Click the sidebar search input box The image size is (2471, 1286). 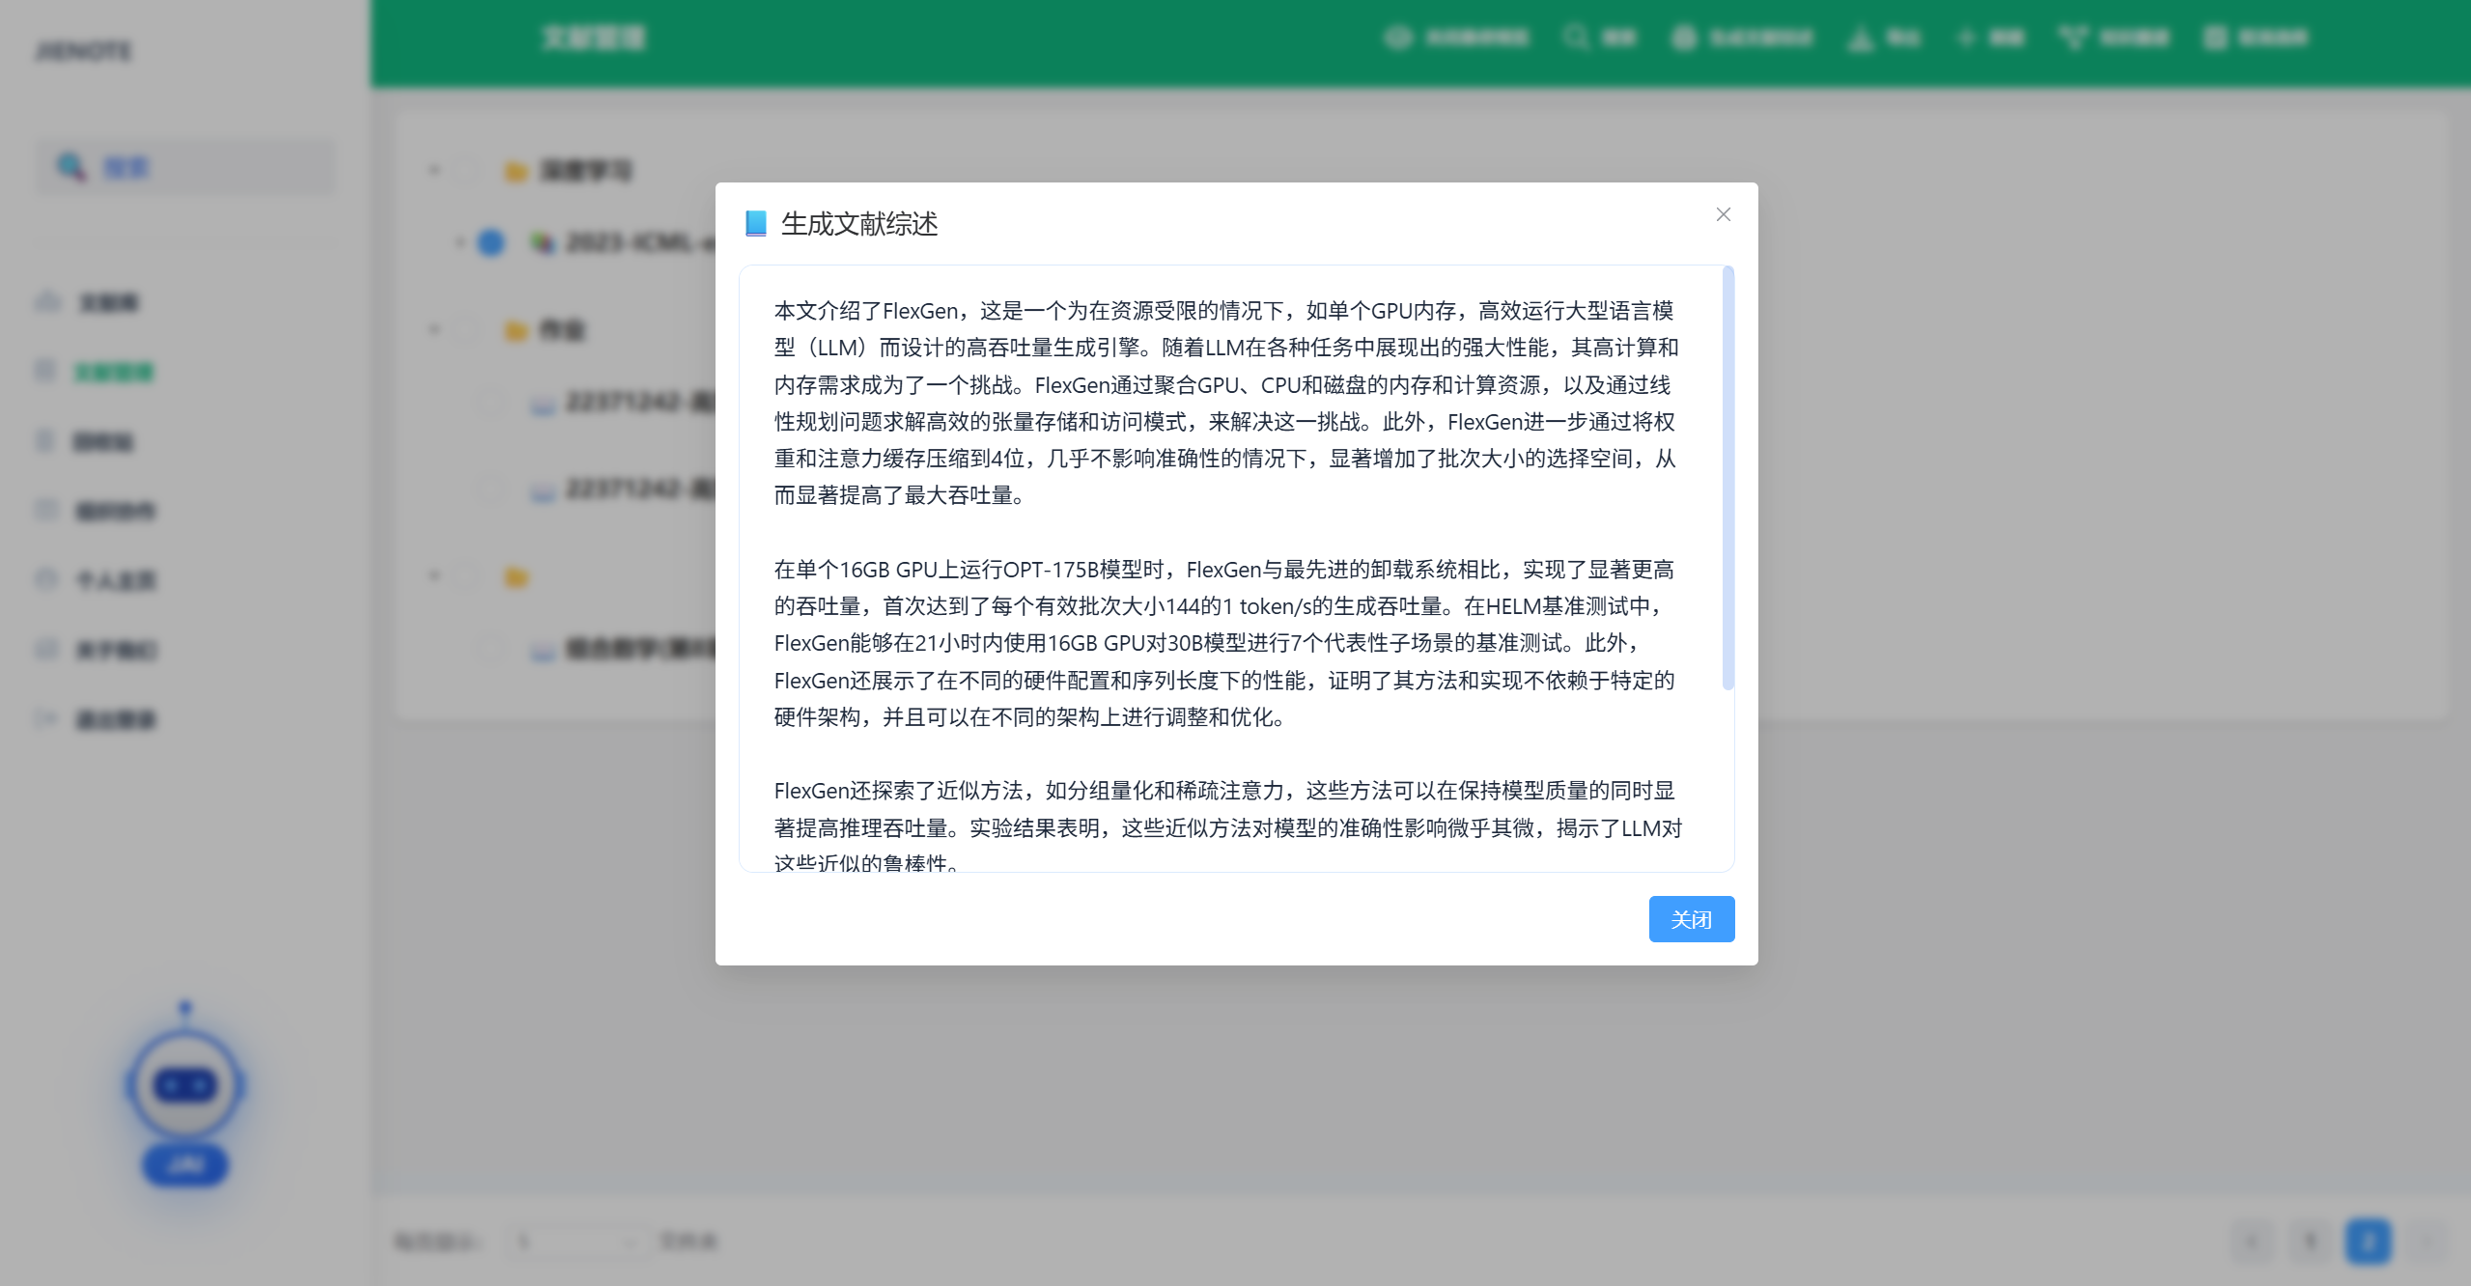click(185, 168)
